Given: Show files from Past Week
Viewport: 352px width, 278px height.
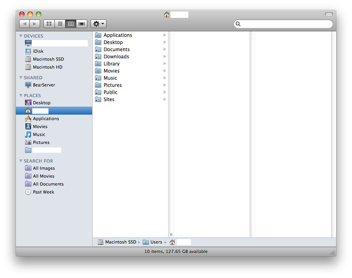Looking at the screenshot, I should click(54, 192).
